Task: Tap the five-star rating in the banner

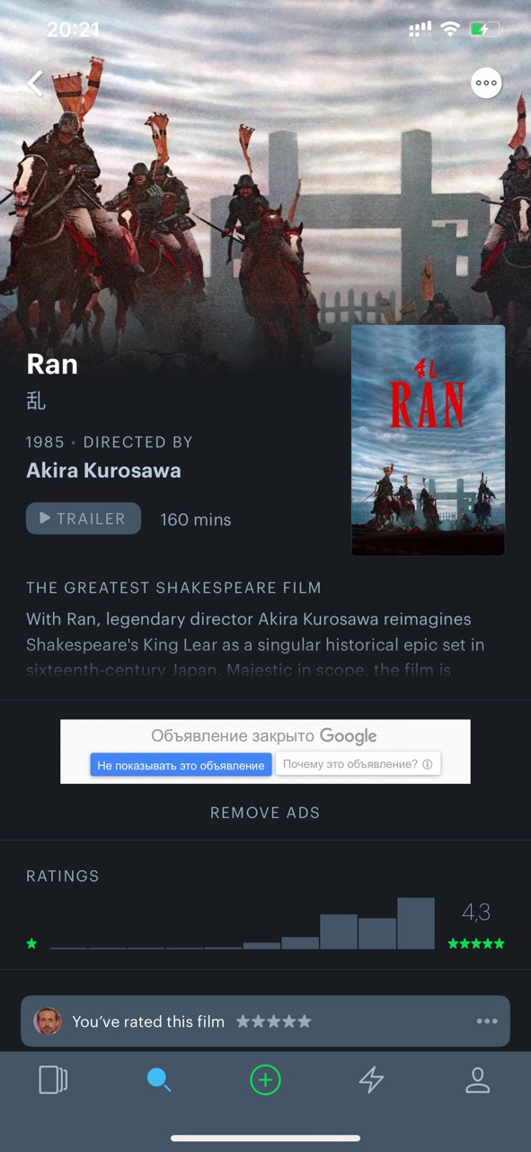Action: (x=273, y=1021)
